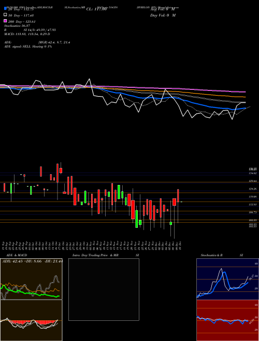Open the ADX indicator chart panel

[31, 279]
